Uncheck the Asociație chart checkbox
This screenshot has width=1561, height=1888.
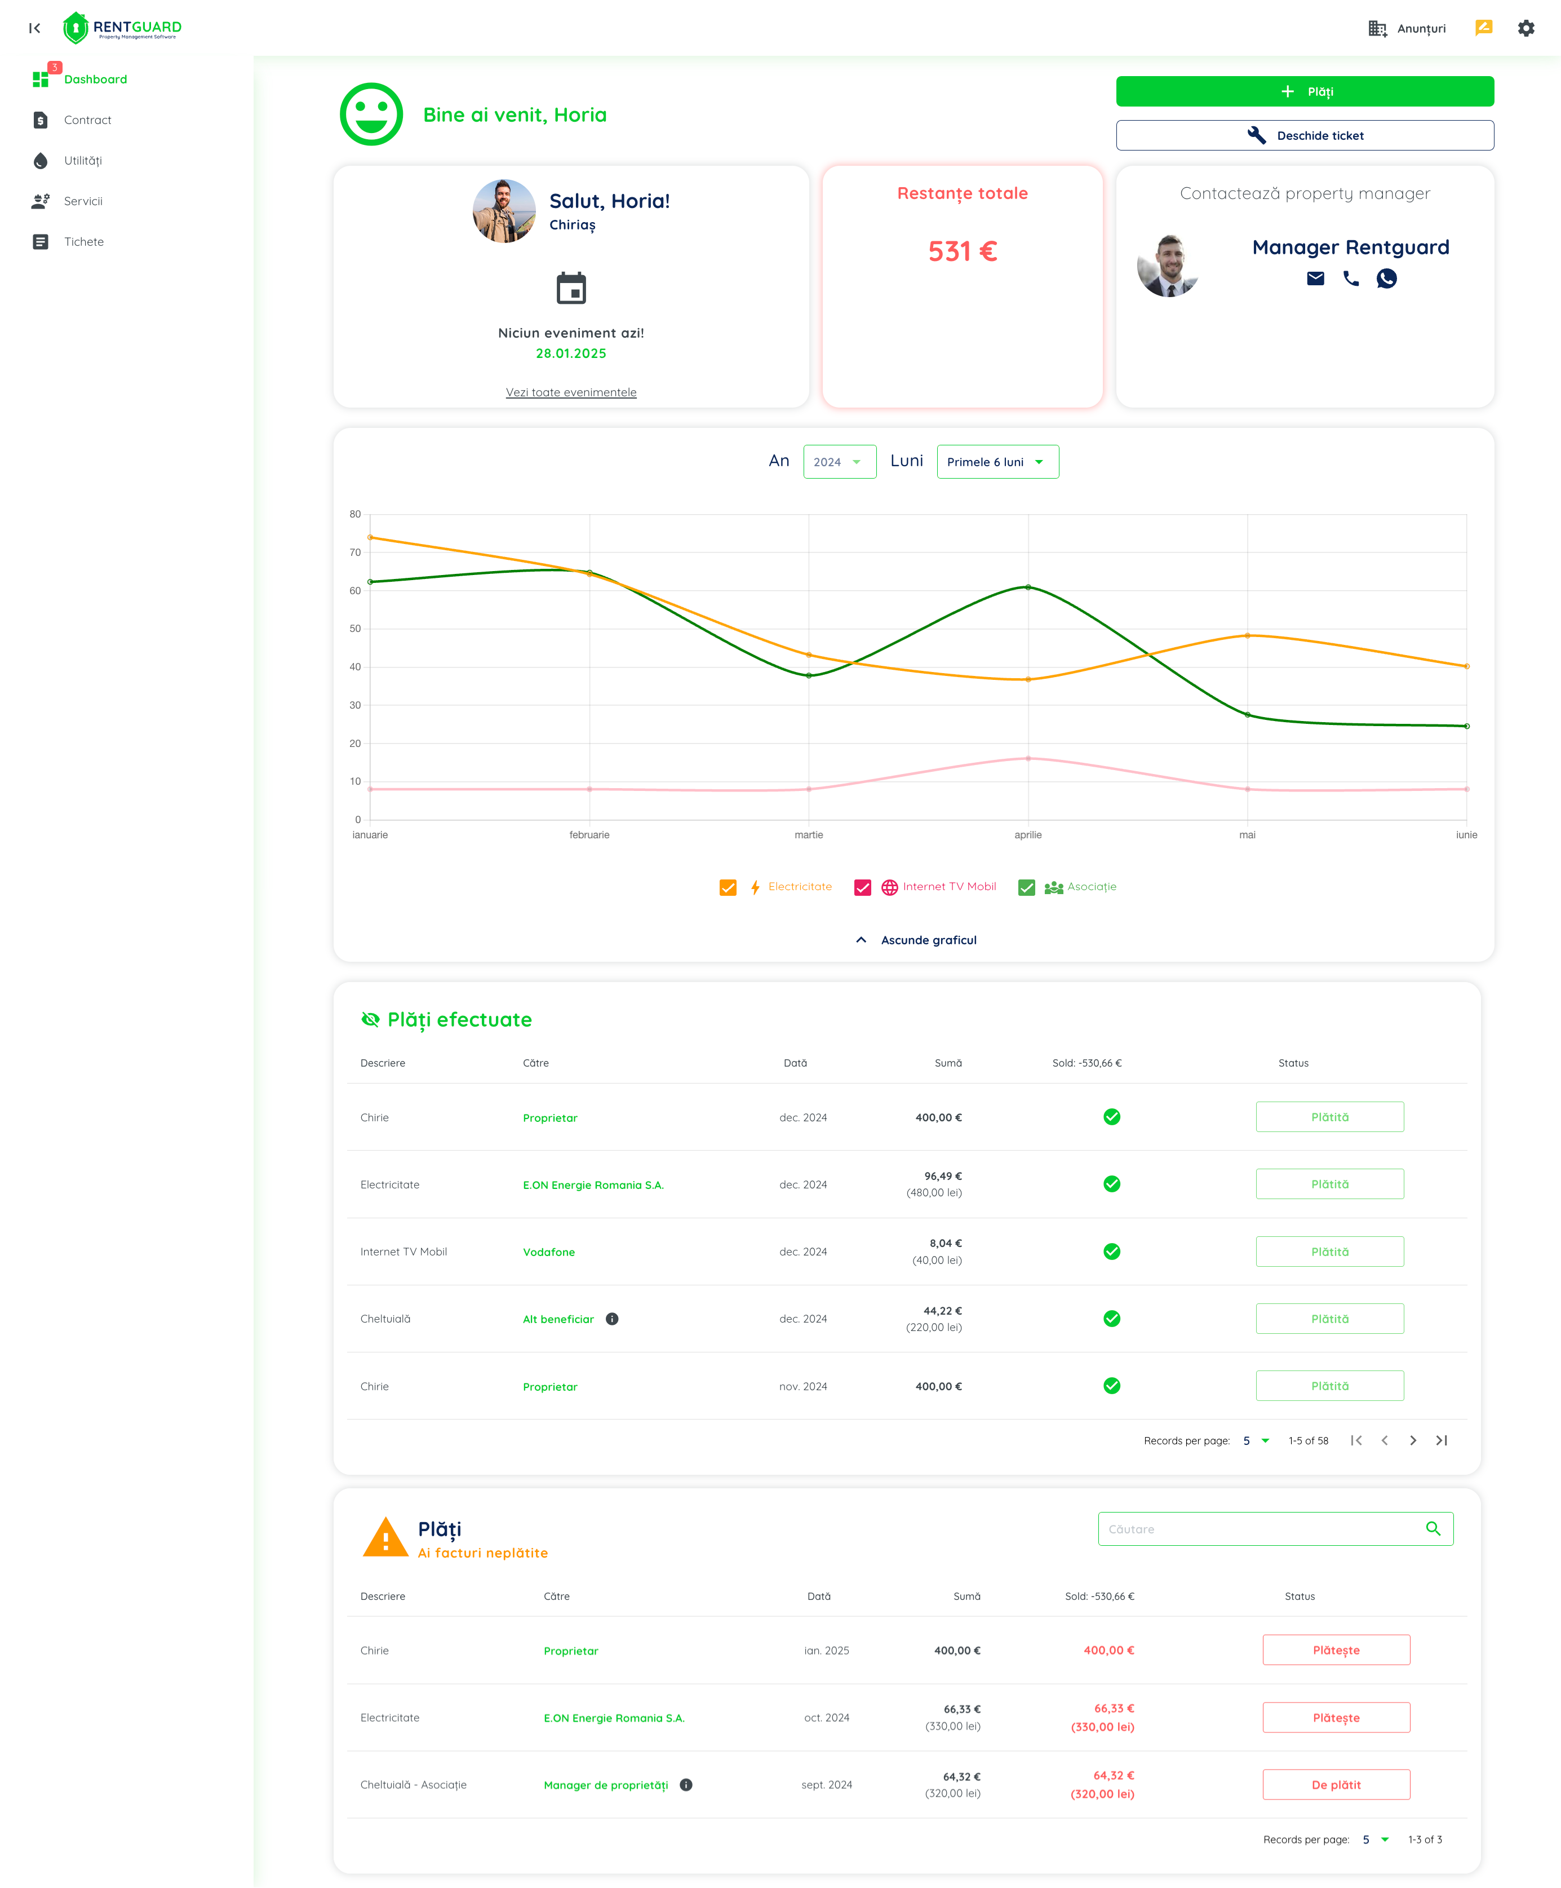click(1026, 887)
